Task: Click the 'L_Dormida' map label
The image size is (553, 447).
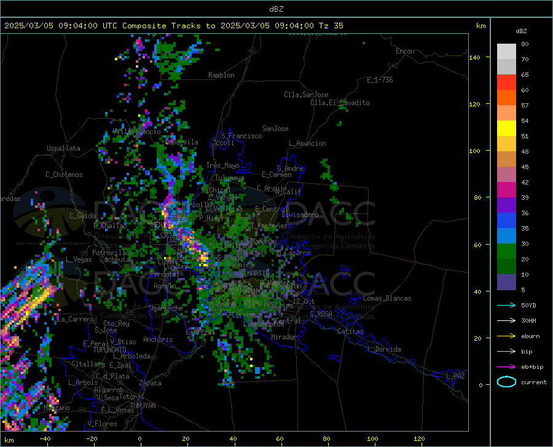Action: pos(383,349)
